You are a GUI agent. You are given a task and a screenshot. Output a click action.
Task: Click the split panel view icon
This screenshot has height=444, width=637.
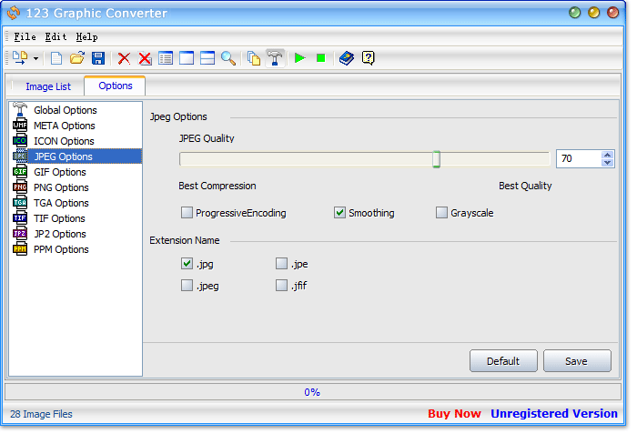(207, 58)
